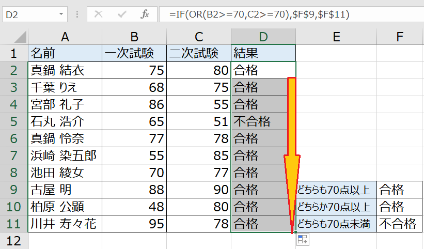Select column B header

tap(134, 37)
